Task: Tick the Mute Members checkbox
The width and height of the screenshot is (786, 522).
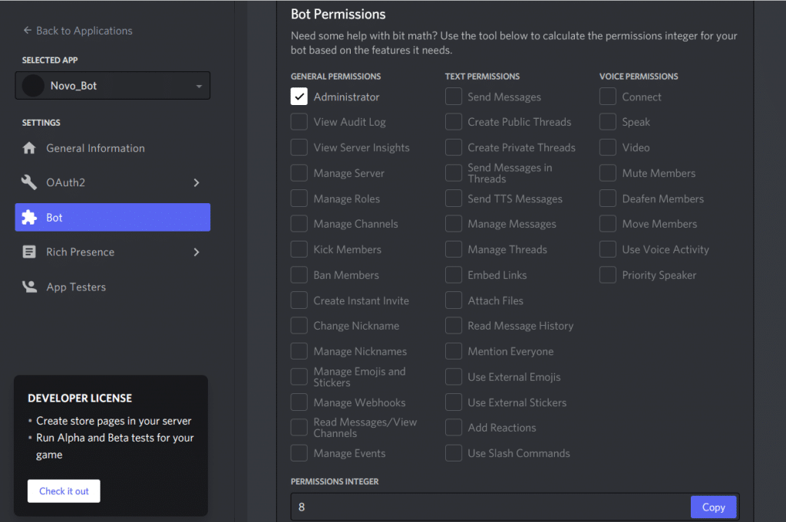Action: (x=608, y=172)
